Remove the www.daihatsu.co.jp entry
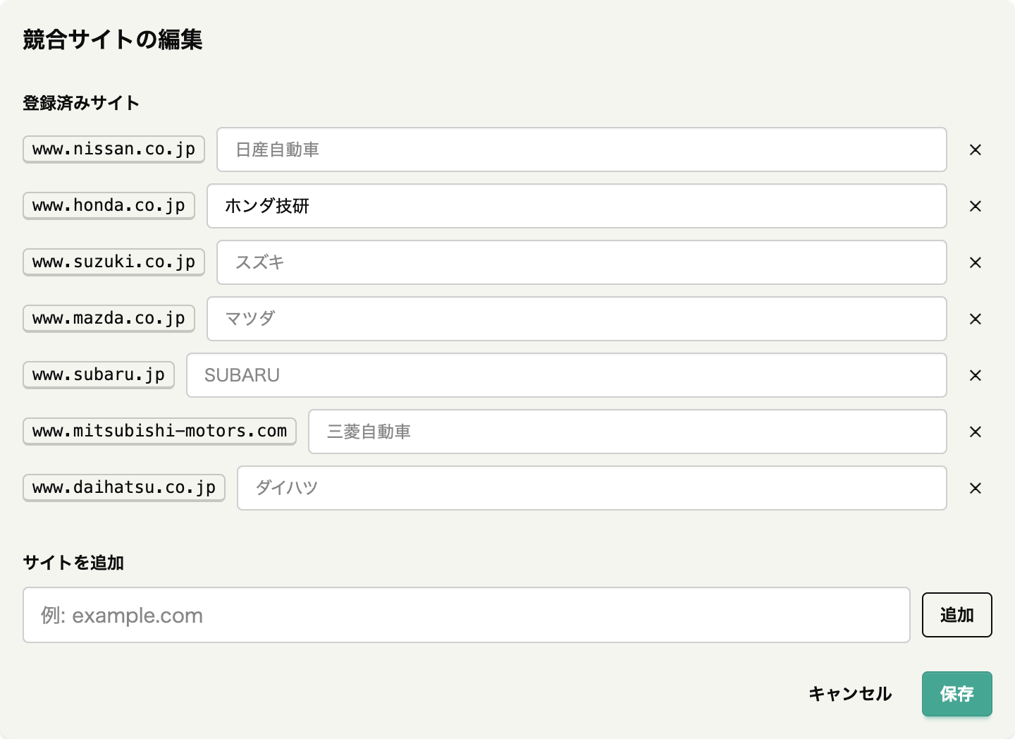This screenshot has width=1015, height=739. pos(976,488)
